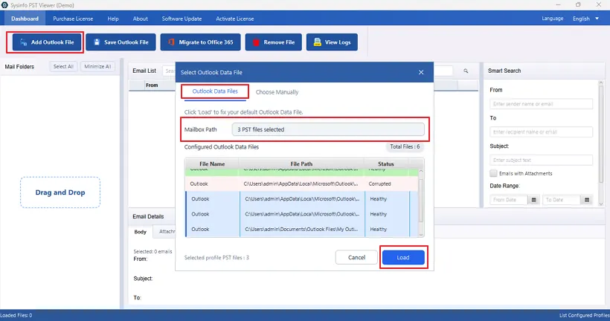Click the file list scroll up arrow
The width and height of the screenshot is (610, 321).
click(x=421, y=172)
